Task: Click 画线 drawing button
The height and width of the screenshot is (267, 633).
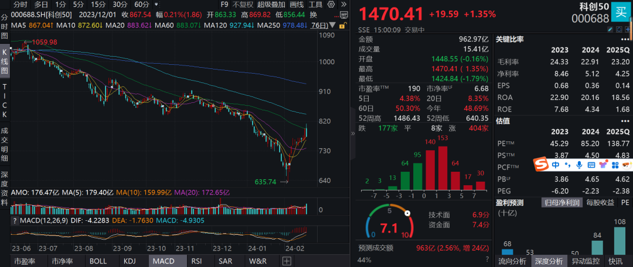Action: click(297, 5)
